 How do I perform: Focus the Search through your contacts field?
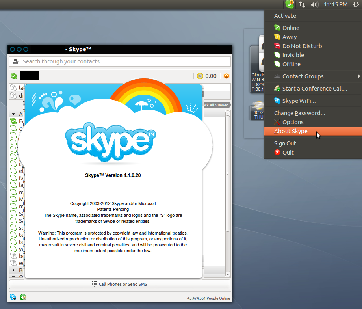[120, 61]
